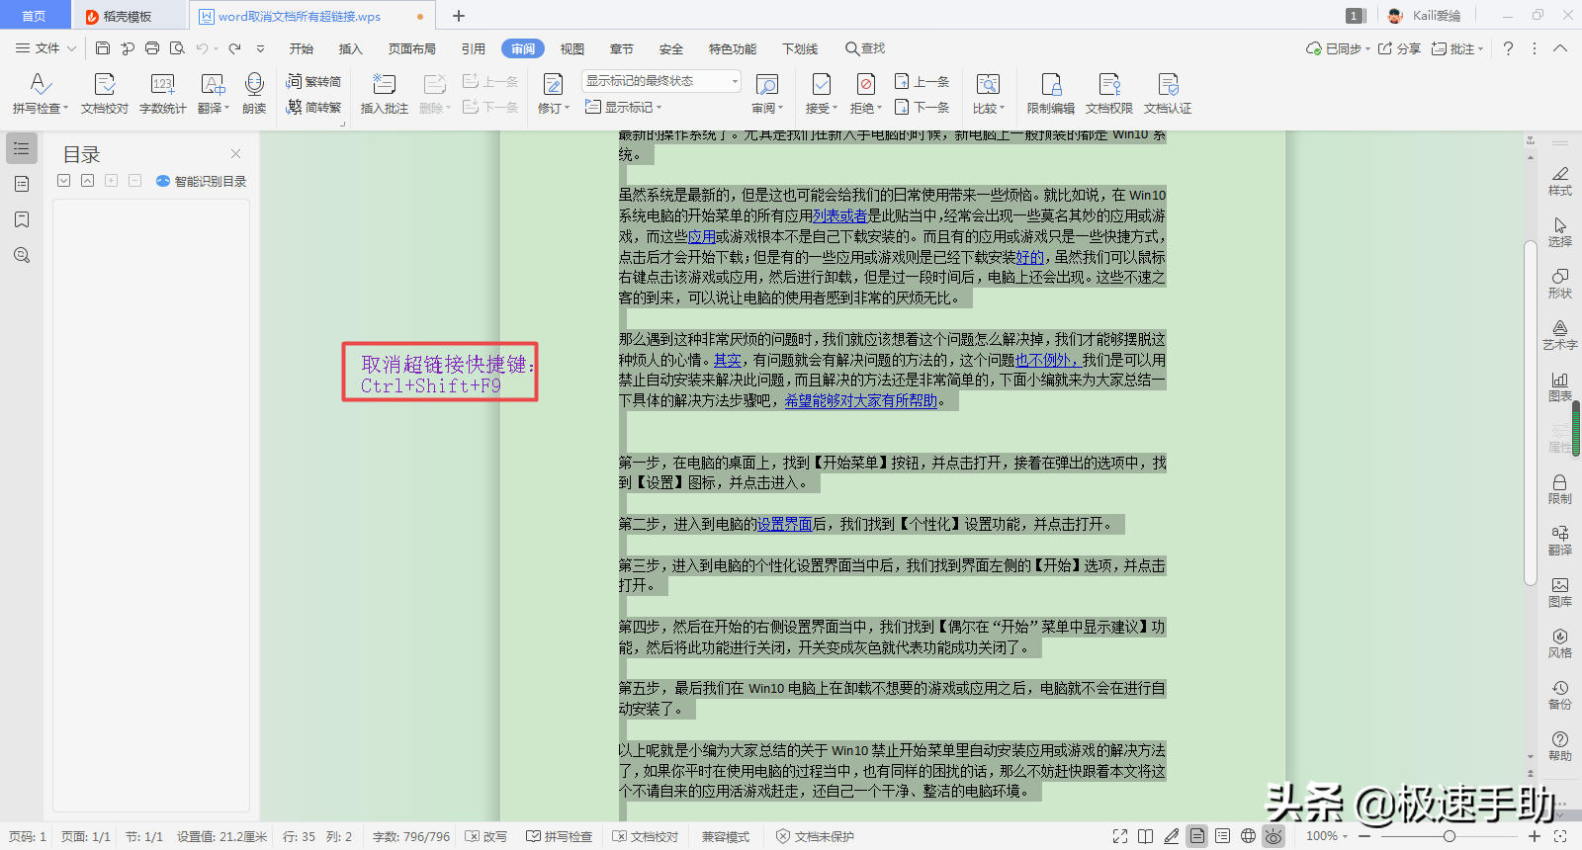Screen dimensions: 1582x850
Task: Expand the Show Markup (显示标记) dropdown
Action: coord(623,107)
